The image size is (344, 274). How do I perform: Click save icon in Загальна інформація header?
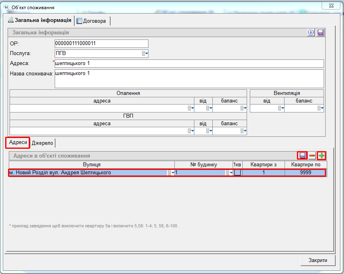pos(320,33)
